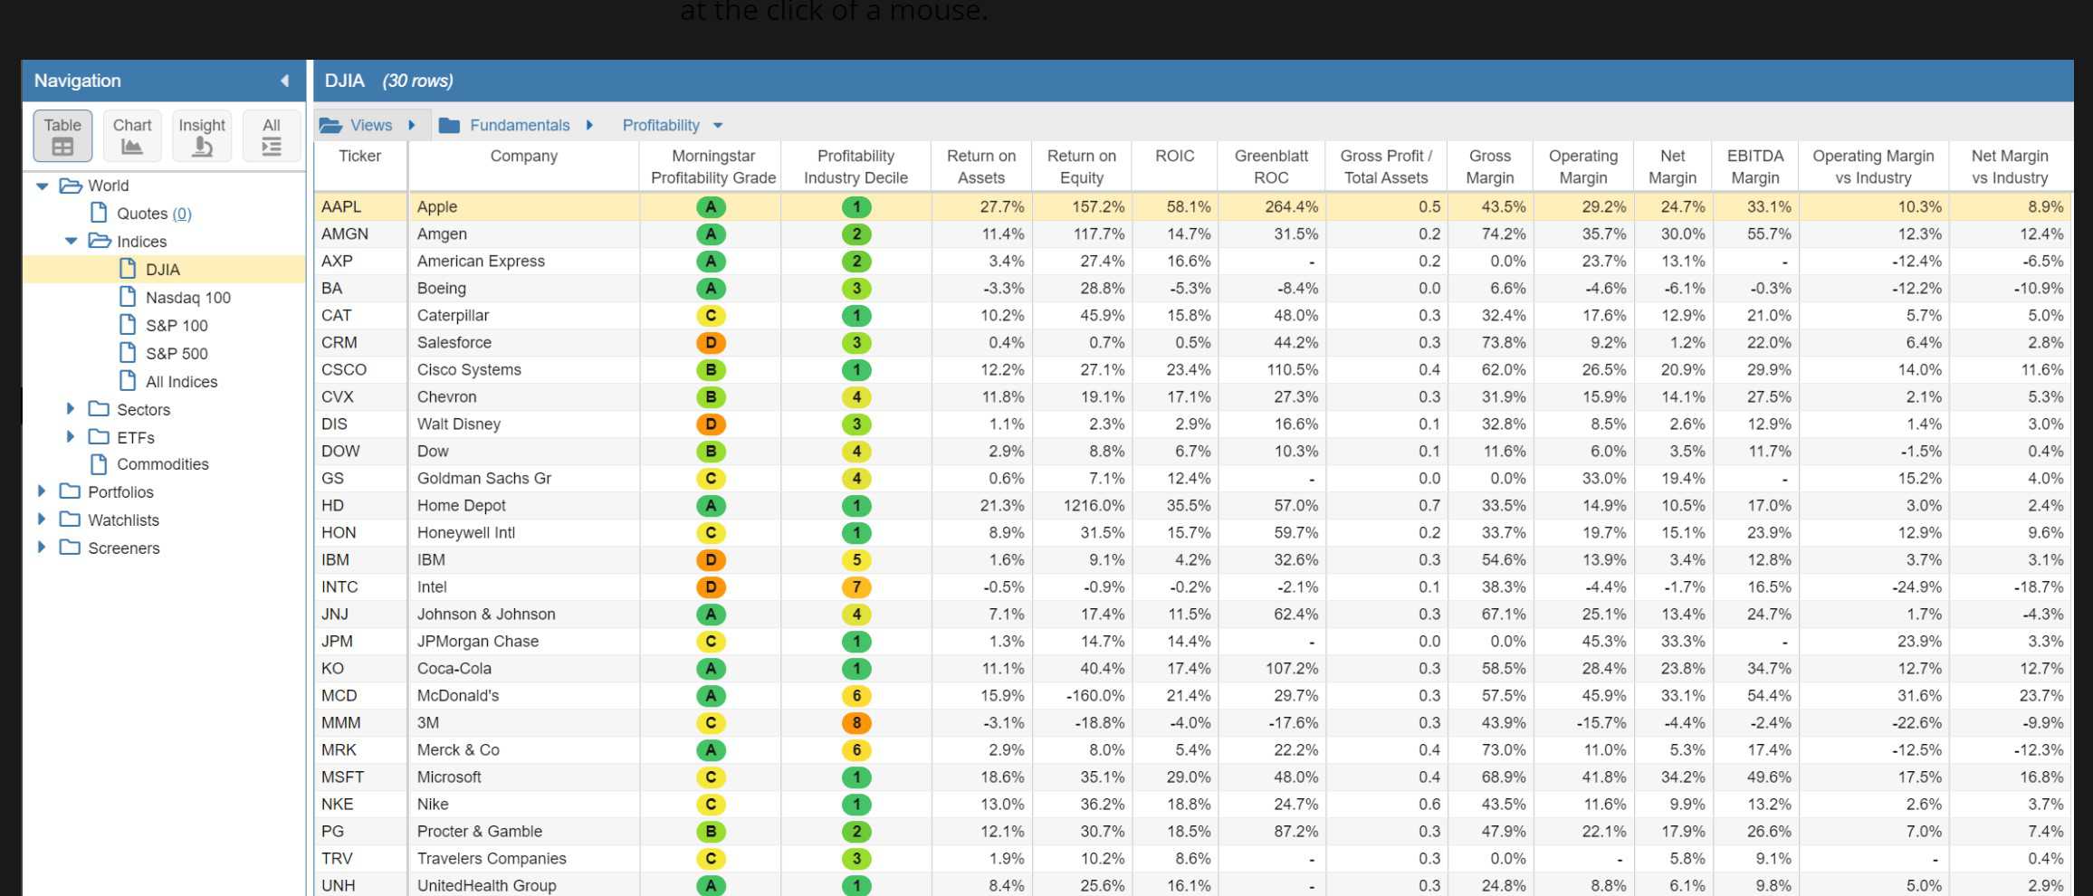Select the S&P 100 index

click(x=177, y=326)
